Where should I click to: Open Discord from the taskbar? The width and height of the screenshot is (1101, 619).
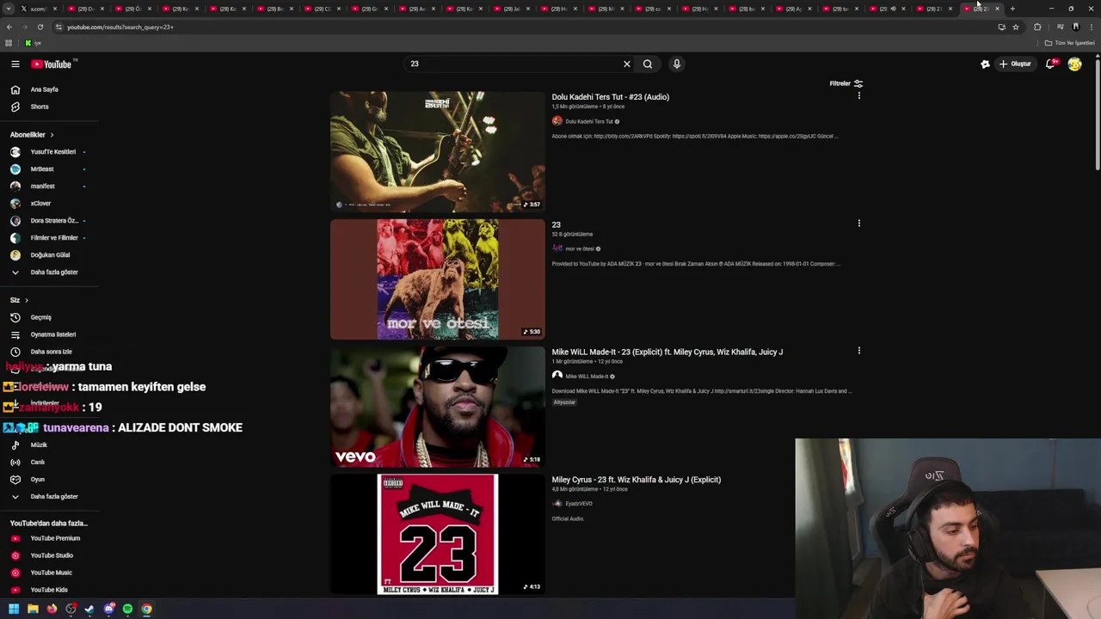109,609
